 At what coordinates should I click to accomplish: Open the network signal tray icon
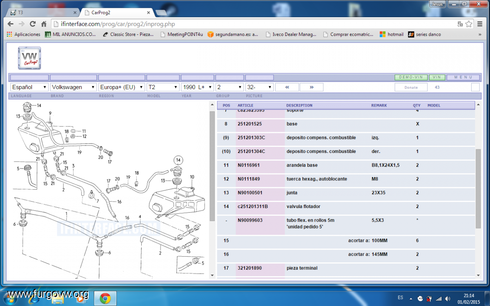point(438,299)
